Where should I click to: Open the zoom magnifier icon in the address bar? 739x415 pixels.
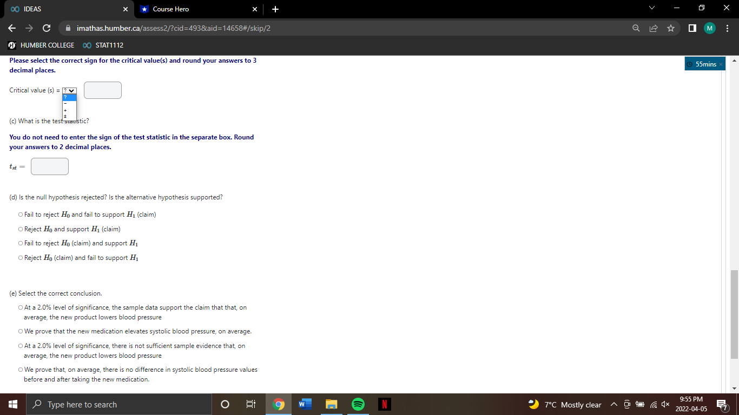pyautogui.click(x=636, y=28)
